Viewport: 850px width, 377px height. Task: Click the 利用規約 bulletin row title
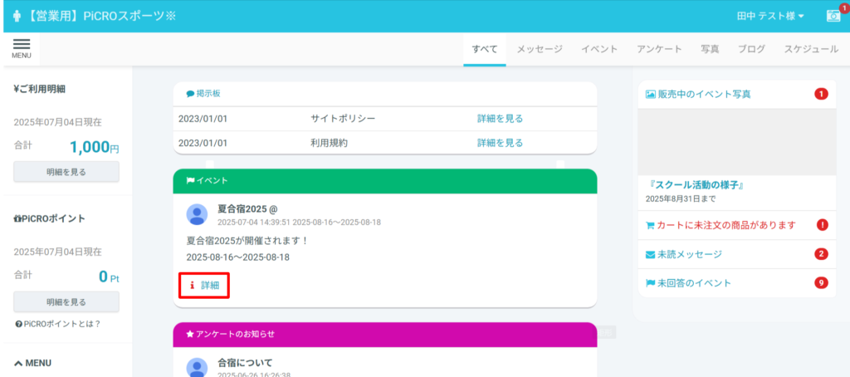coord(329,143)
